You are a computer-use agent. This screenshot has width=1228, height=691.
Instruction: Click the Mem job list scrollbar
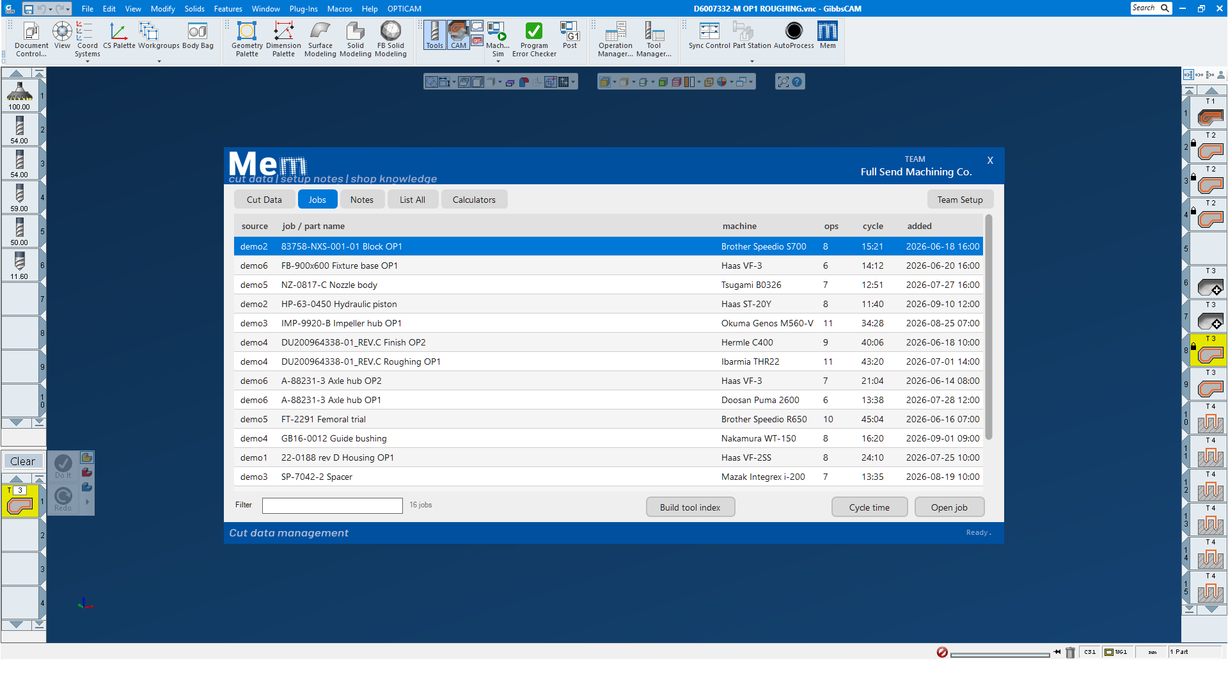point(989,328)
